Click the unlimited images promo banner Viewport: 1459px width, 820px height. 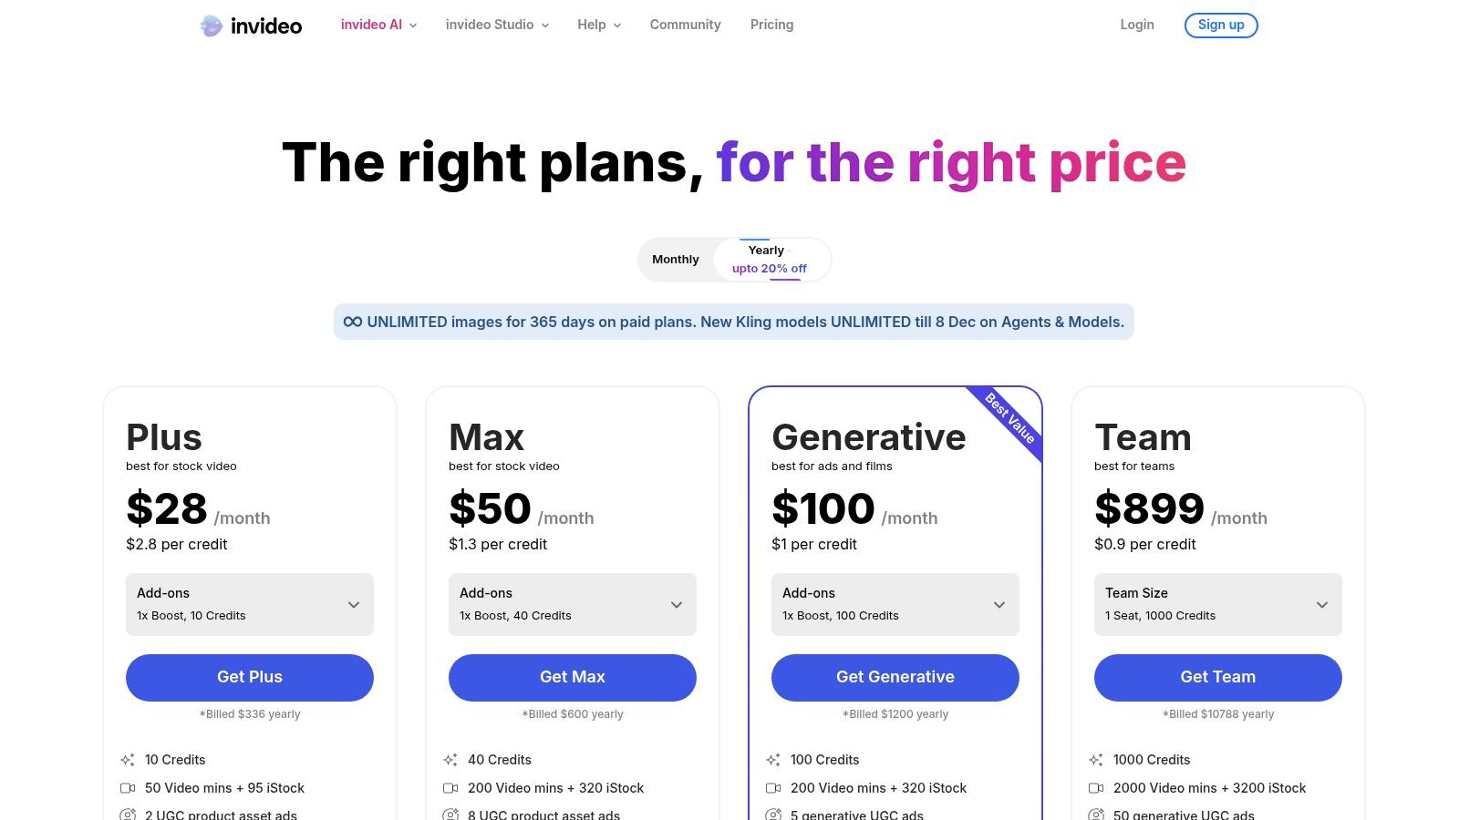pos(734,322)
